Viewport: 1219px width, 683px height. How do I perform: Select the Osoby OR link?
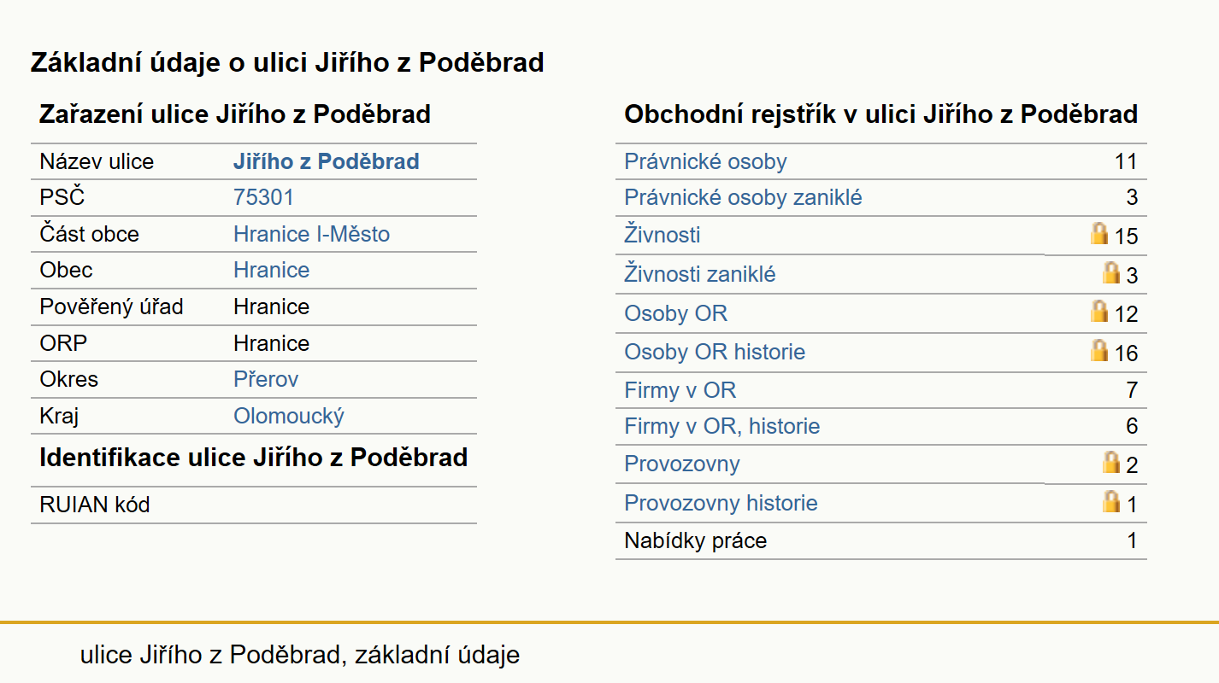[675, 313]
